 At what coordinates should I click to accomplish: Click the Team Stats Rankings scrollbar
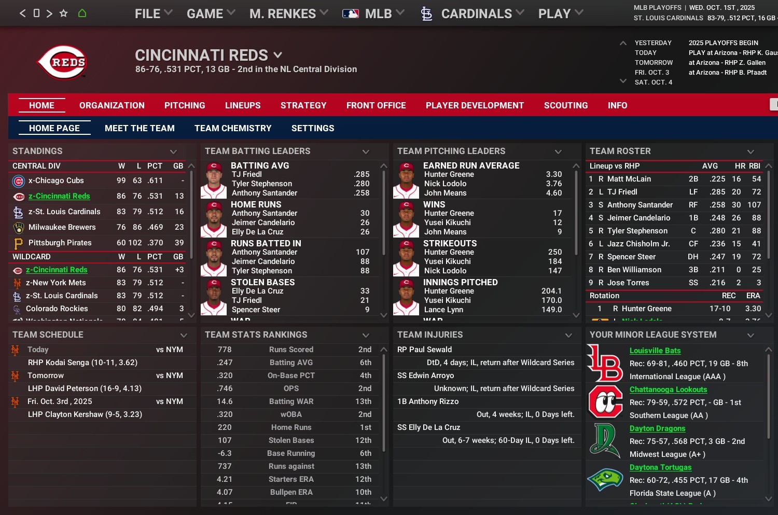384,402
